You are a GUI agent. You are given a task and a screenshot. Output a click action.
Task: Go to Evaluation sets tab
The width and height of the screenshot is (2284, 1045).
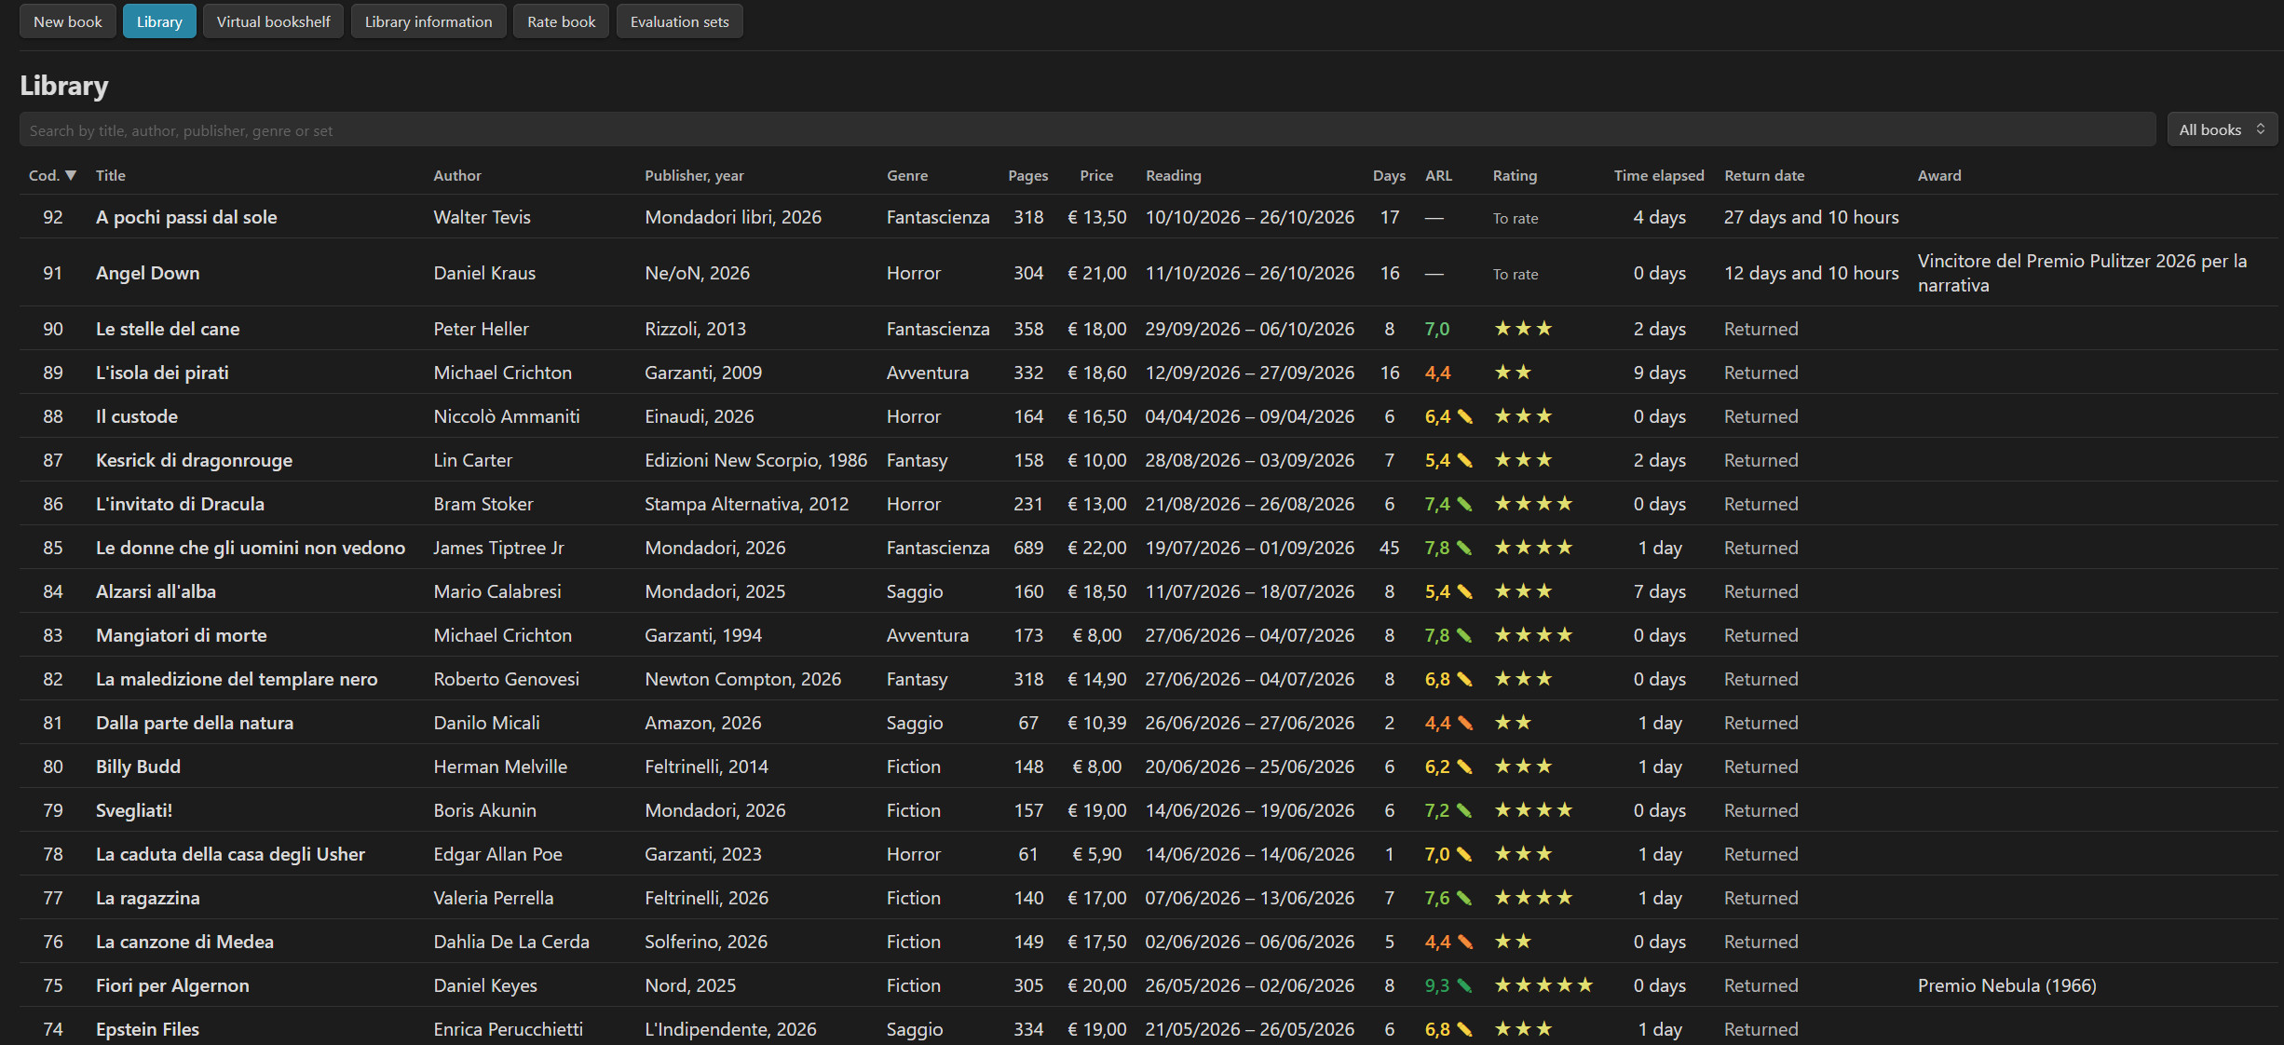click(680, 21)
